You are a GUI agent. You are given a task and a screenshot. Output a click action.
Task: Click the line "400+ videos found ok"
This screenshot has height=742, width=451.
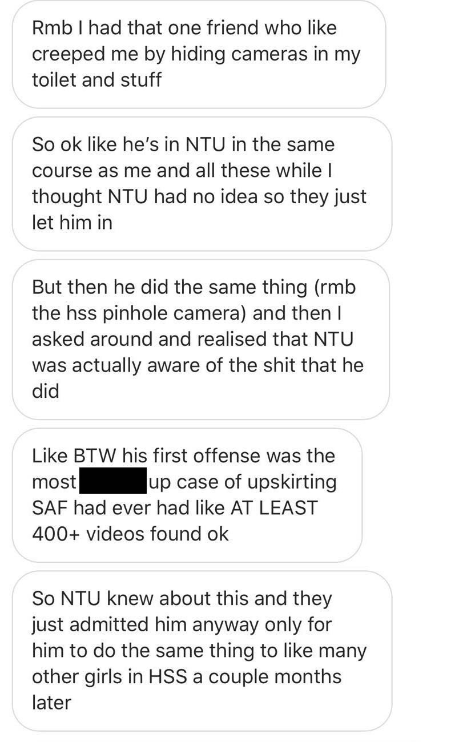pyautogui.click(x=130, y=534)
